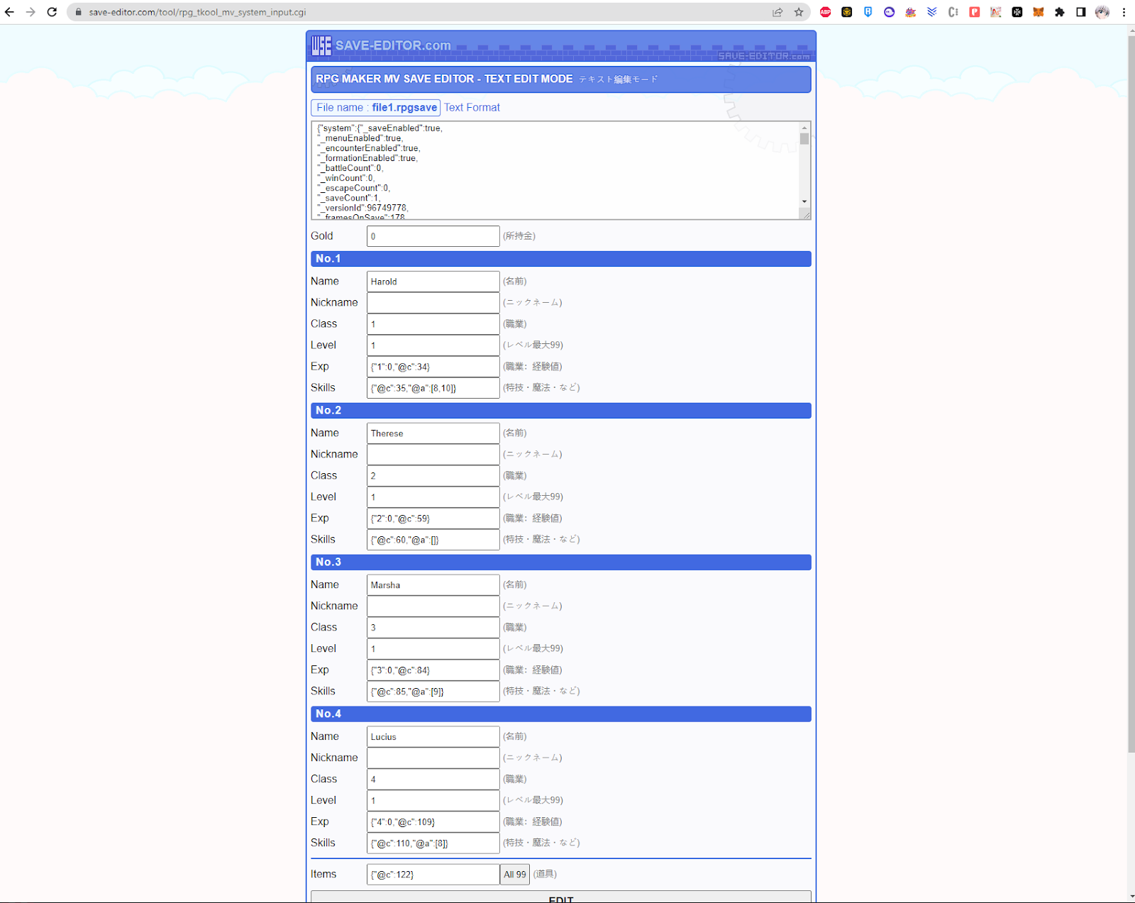The image size is (1135, 903).
Task: Click No.4 Exp field
Action: 433,822
